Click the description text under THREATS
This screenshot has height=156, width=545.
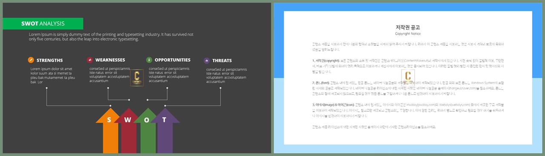(227, 75)
